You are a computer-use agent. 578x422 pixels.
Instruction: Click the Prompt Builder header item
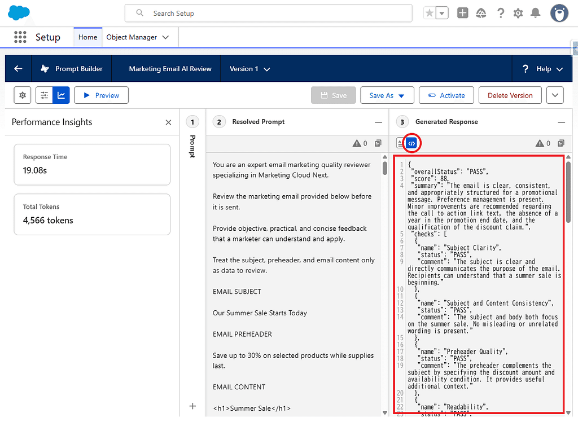click(72, 69)
